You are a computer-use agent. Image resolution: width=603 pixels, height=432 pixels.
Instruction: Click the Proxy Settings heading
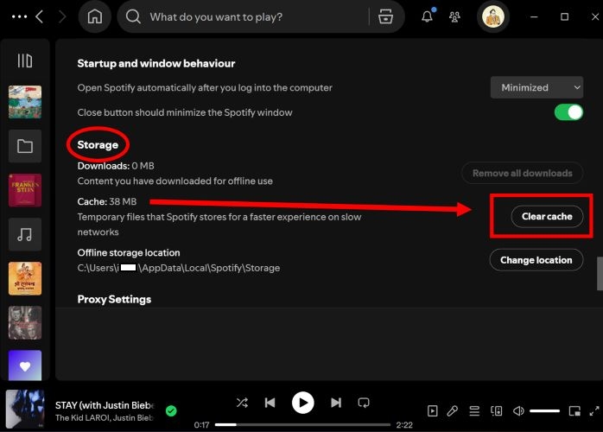click(x=114, y=299)
